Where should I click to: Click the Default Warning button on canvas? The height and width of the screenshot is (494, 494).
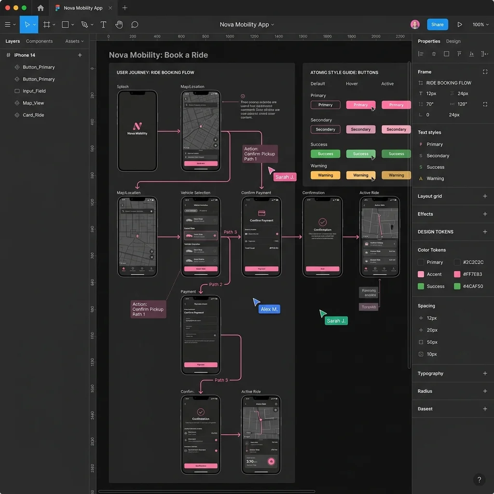325,175
